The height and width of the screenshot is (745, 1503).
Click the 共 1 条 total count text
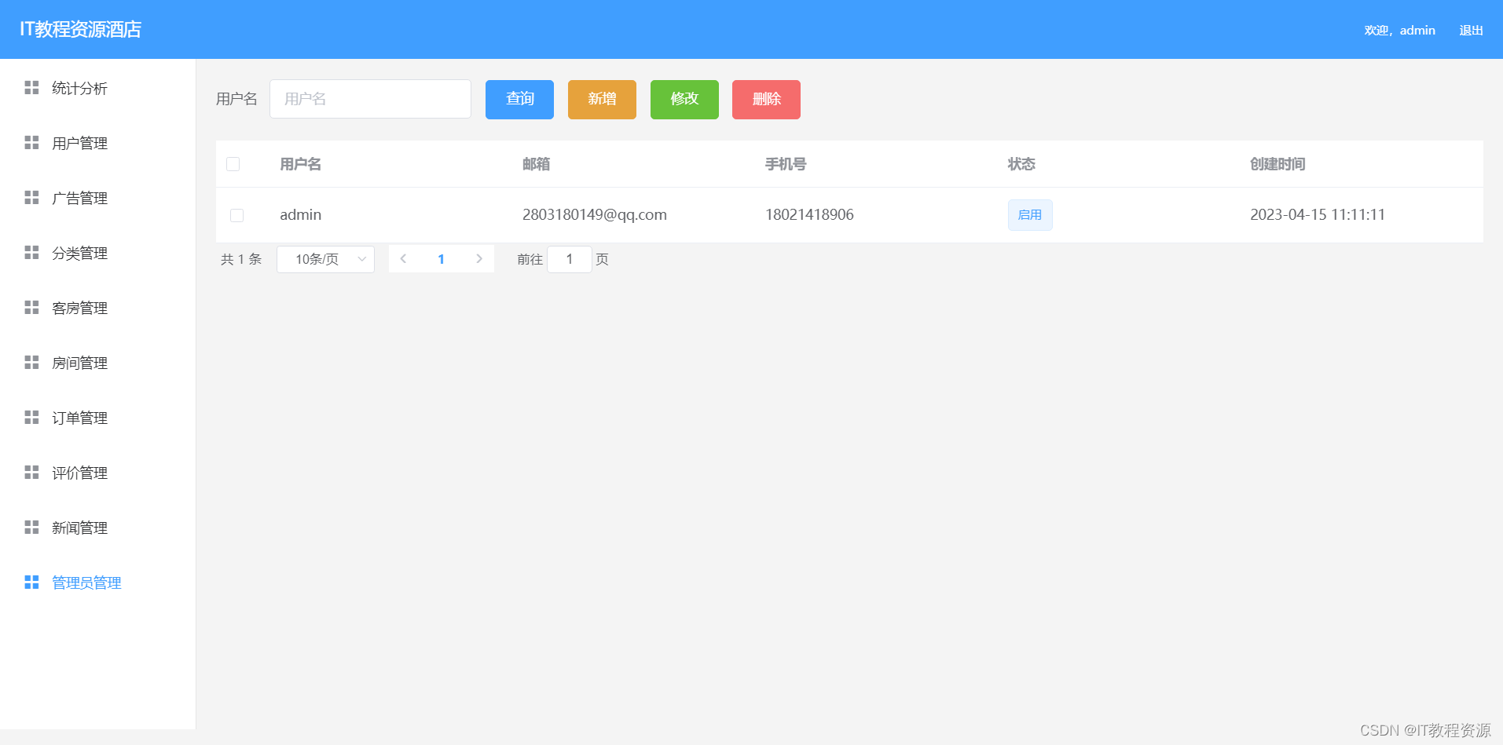click(241, 259)
